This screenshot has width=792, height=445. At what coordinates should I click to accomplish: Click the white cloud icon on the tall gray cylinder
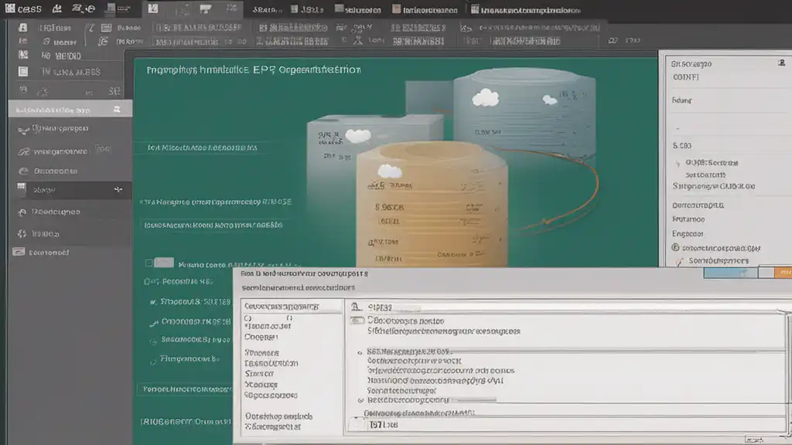pyautogui.click(x=484, y=97)
